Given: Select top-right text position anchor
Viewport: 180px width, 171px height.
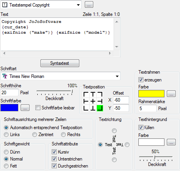Looking at the screenshot, I should [x=100, y=94].
